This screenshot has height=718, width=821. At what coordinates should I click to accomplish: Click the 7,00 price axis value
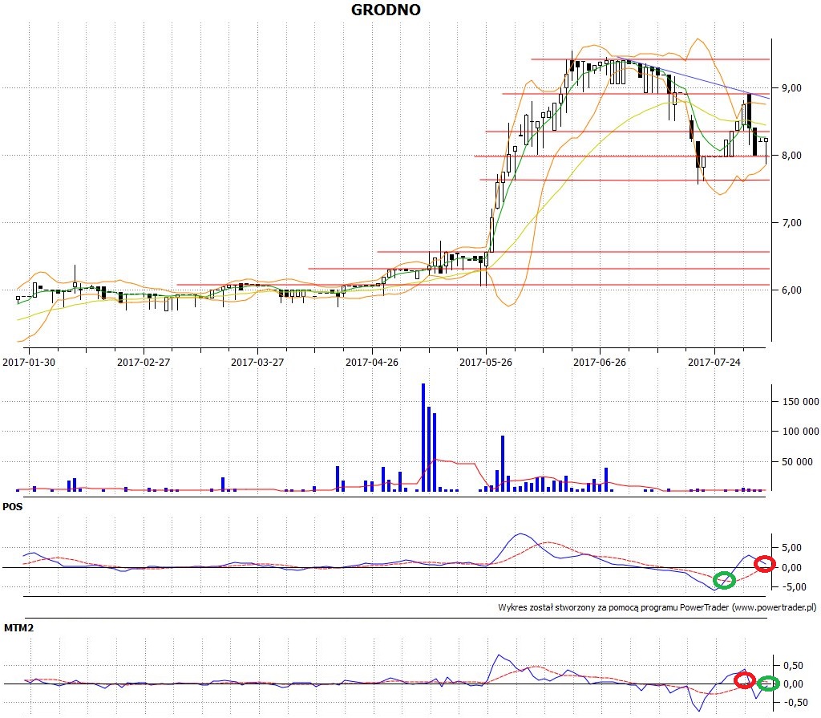pos(791,223)
